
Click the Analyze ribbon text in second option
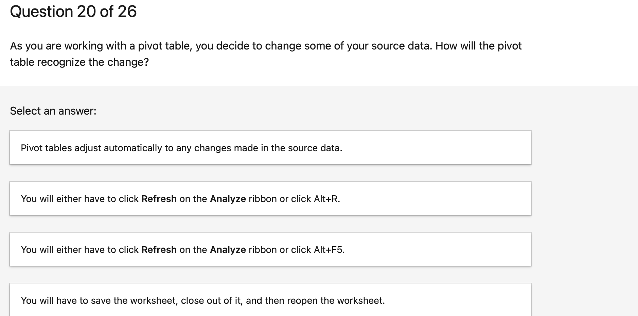click(228, 199)
